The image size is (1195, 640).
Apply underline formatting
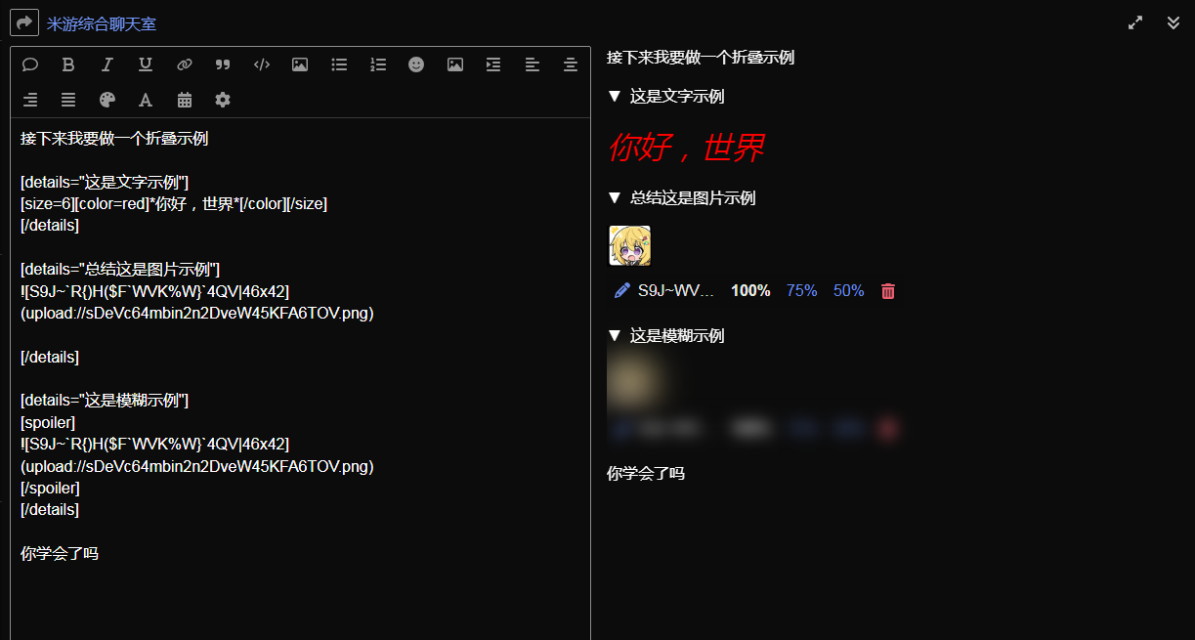pyautogui.click(x=146, y=64)
